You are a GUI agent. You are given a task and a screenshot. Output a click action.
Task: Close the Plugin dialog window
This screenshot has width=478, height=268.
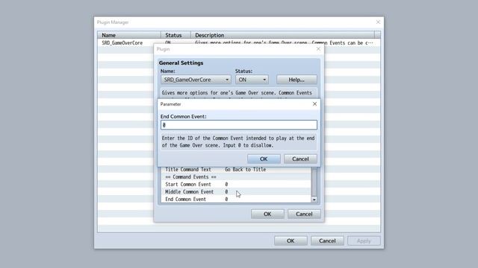(318, 49)
